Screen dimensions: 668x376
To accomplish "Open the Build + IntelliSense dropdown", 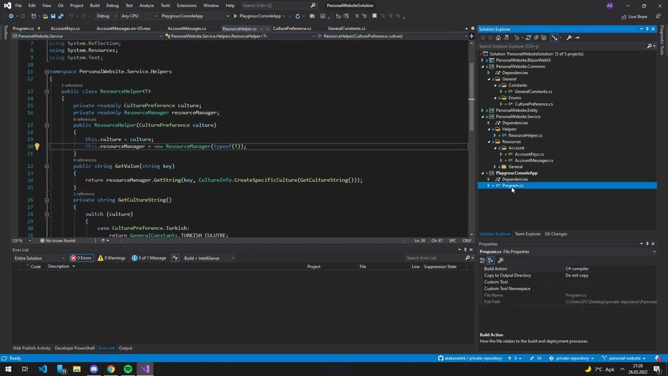I will pyautogui.click(x=208, y=258).
